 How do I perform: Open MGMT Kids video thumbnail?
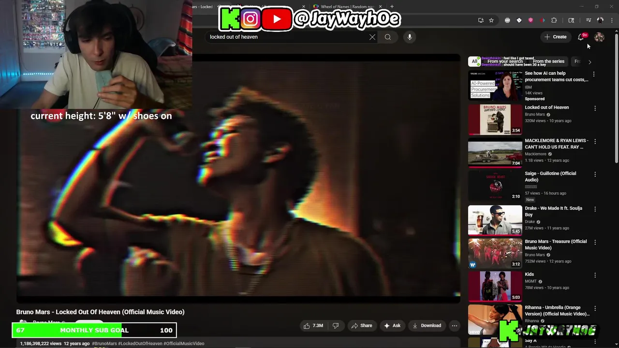[495, 286]
